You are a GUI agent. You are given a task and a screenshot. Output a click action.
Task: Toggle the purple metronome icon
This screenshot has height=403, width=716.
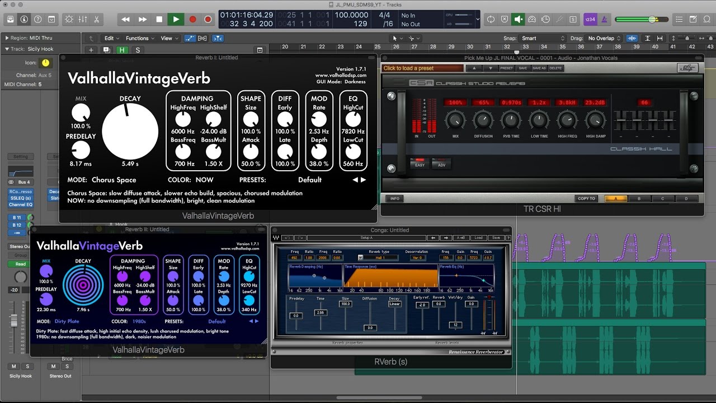(604, 19)
